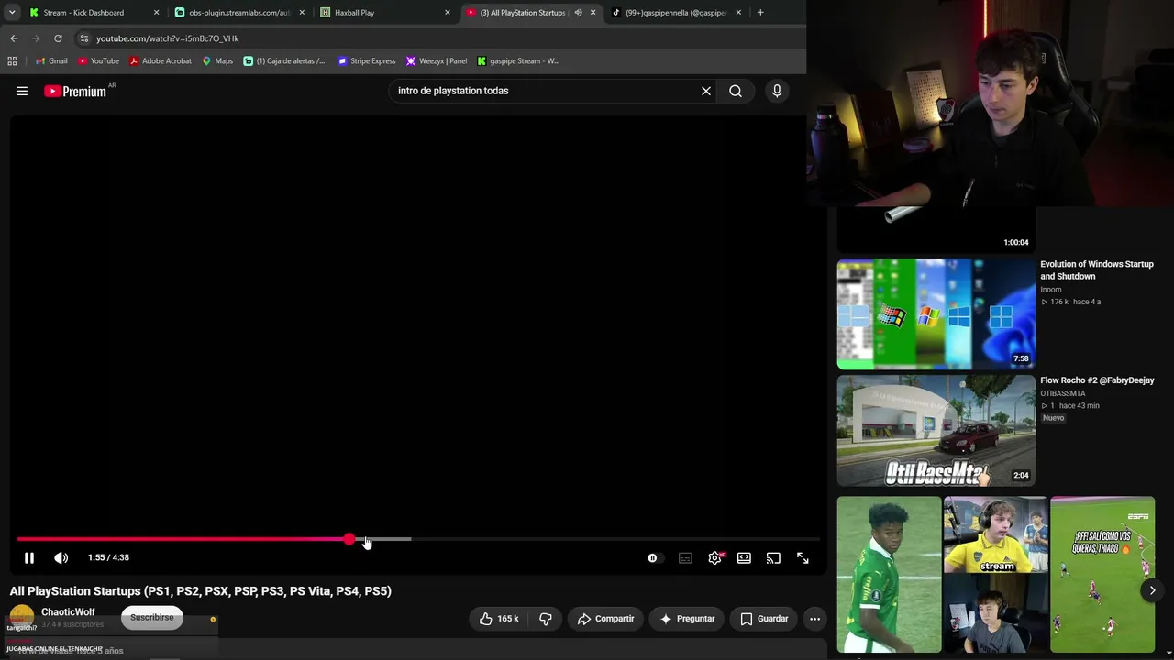Screen dimensions: 1174x660
Task: Open the Gmail bookmark
Action: pyautogui.click(x=51, y=61)
